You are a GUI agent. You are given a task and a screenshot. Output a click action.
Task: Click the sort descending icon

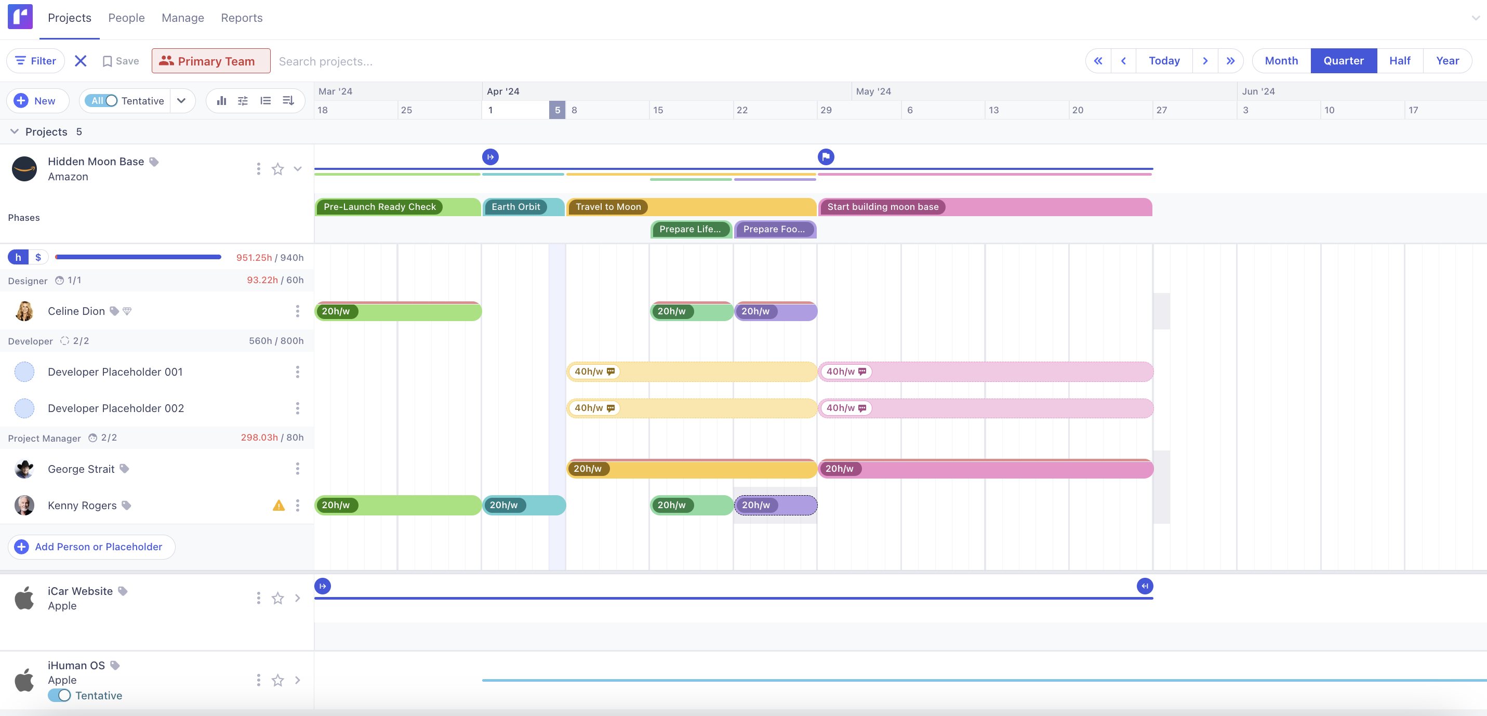point(288,100)
